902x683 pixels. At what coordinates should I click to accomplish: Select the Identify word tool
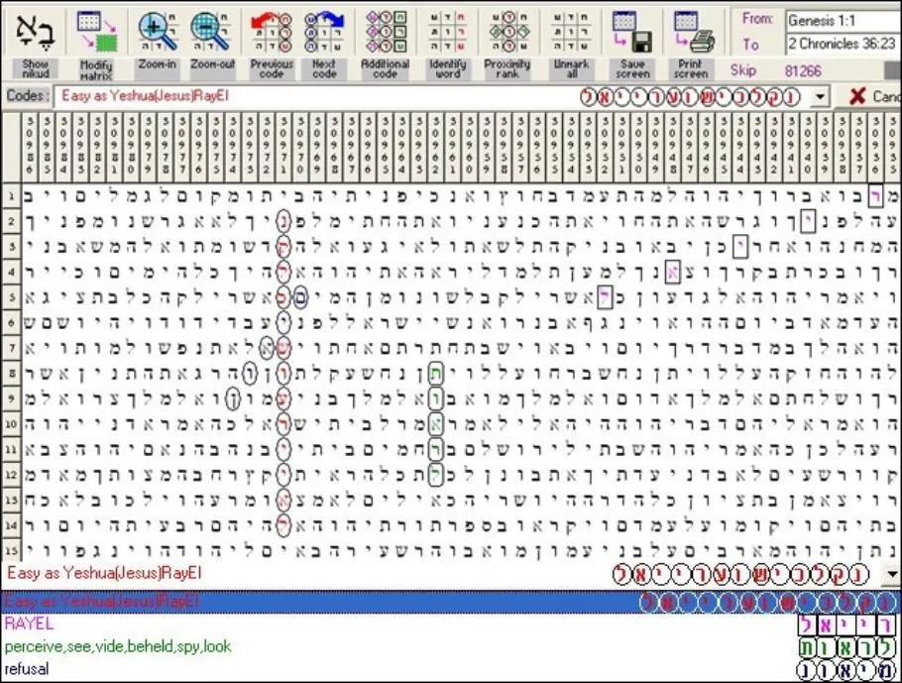coord(448,33)
